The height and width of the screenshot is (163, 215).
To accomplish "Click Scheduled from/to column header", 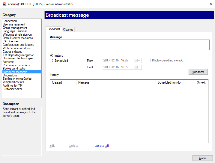I will (175, 82).
